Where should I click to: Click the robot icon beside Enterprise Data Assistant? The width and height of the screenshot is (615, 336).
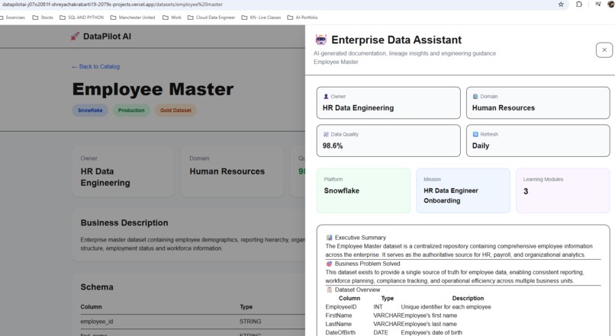click(320, 40)
